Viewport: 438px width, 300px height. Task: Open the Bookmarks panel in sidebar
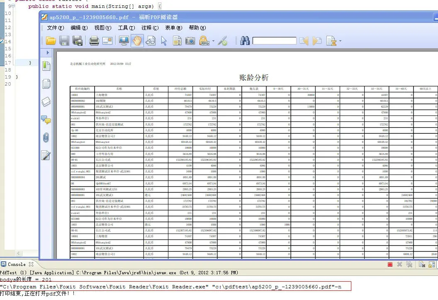tap(46, 66)
